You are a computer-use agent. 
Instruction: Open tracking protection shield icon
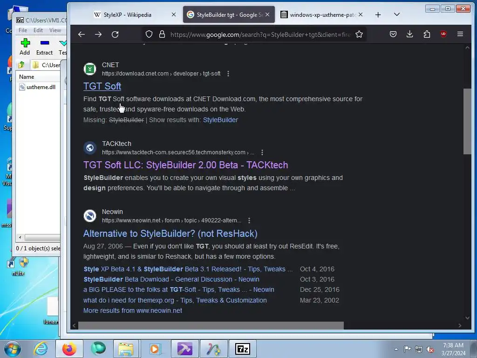click(149, 34)
